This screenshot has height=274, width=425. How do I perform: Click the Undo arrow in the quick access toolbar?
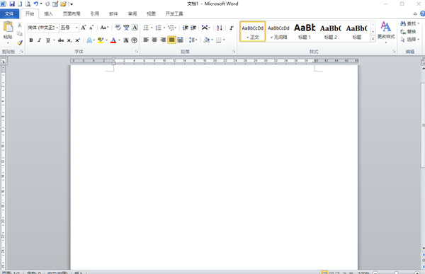(x=36, y=4)
